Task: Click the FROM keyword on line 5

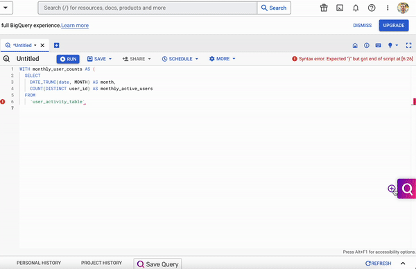Action: [30, 95]
